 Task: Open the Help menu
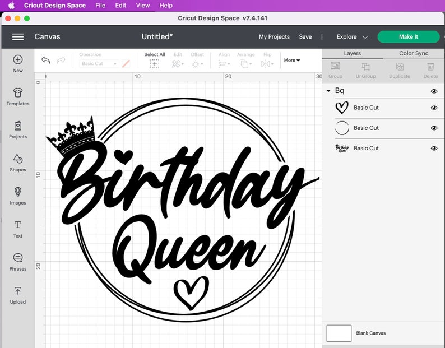tap(166, 6)
